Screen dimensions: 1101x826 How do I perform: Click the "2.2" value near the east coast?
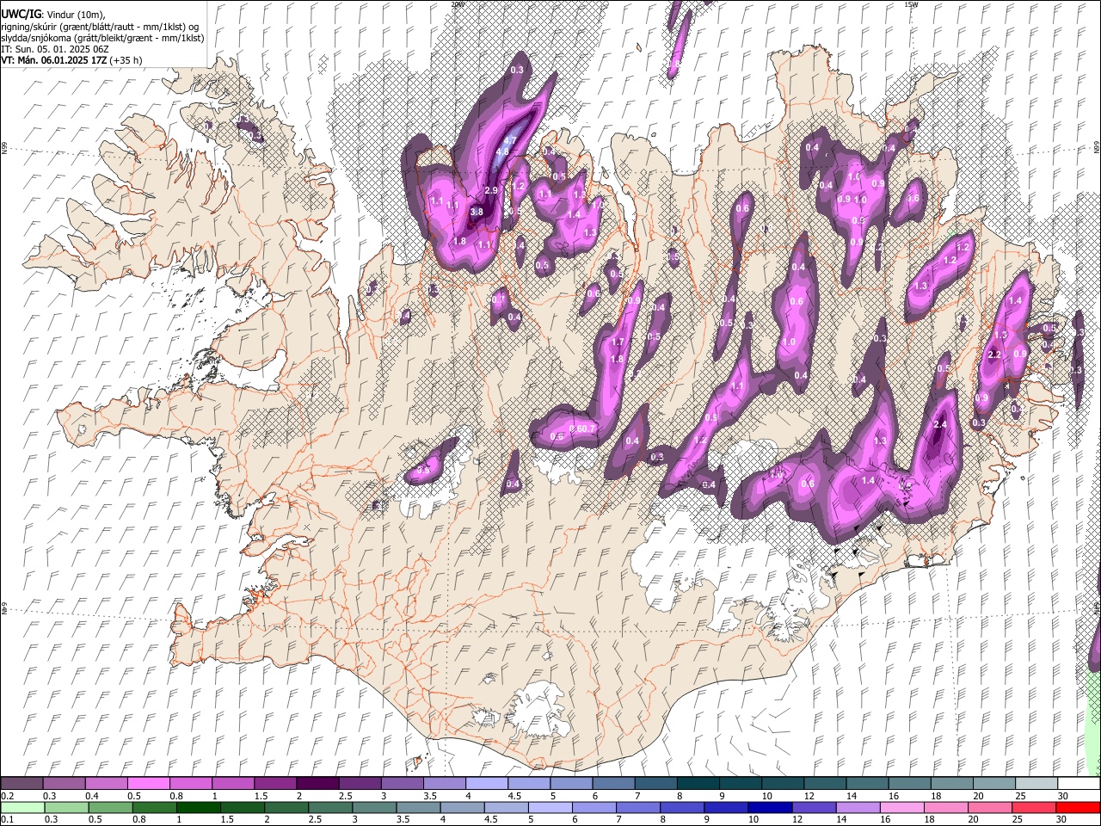(x=995, y=354)
